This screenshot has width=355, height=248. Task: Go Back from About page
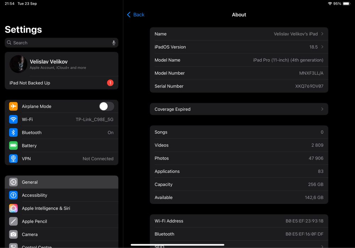click(136, 15)
